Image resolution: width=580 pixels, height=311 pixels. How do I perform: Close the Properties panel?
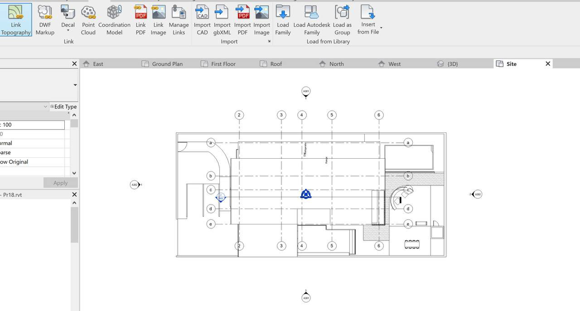(74, 64)
